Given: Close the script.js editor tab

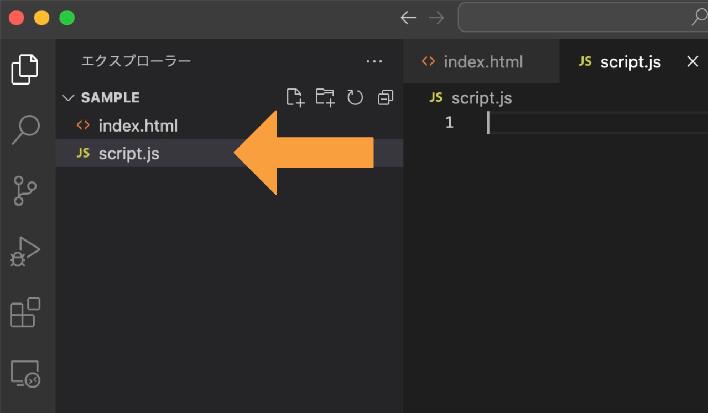Looking at the screenshot, I should tap(693, 61).
